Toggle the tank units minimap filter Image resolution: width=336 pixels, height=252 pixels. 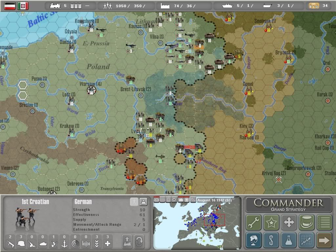click(x=181, y=200)
